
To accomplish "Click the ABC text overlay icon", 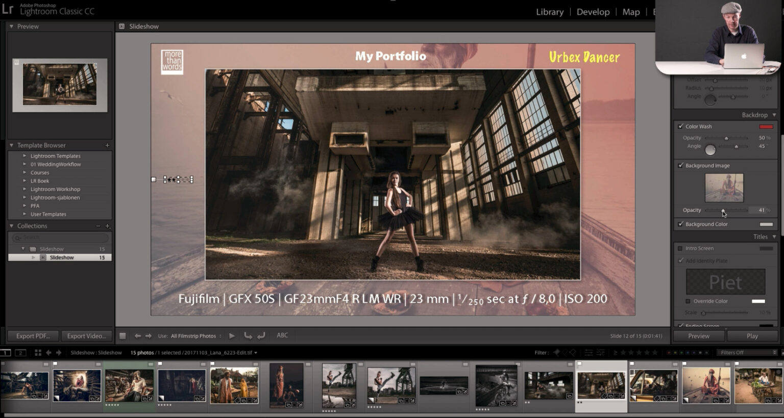I will [x=282, y=335].
